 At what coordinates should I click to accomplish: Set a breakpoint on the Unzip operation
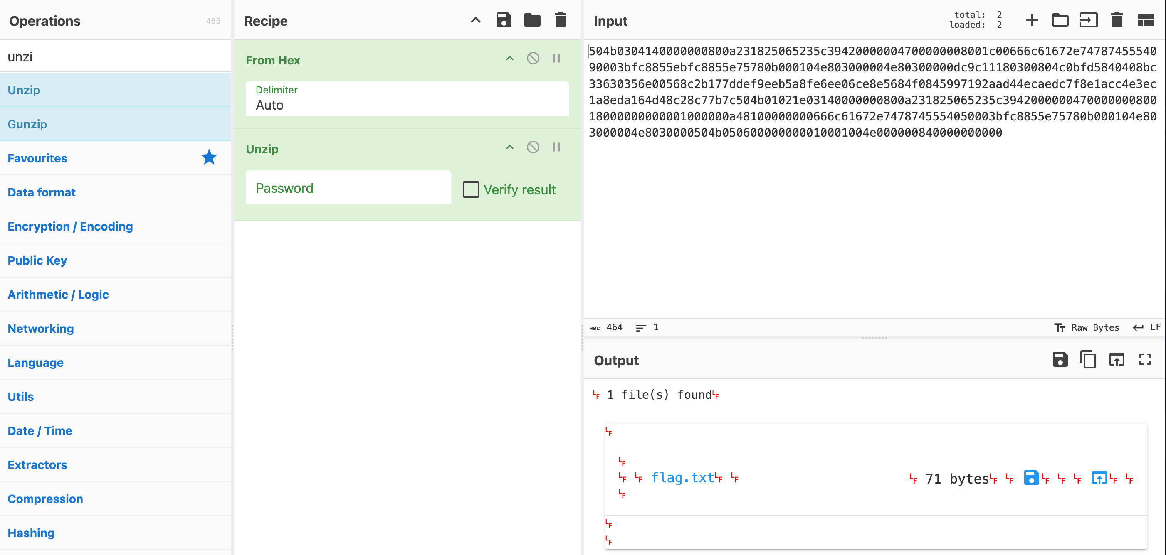556,147
